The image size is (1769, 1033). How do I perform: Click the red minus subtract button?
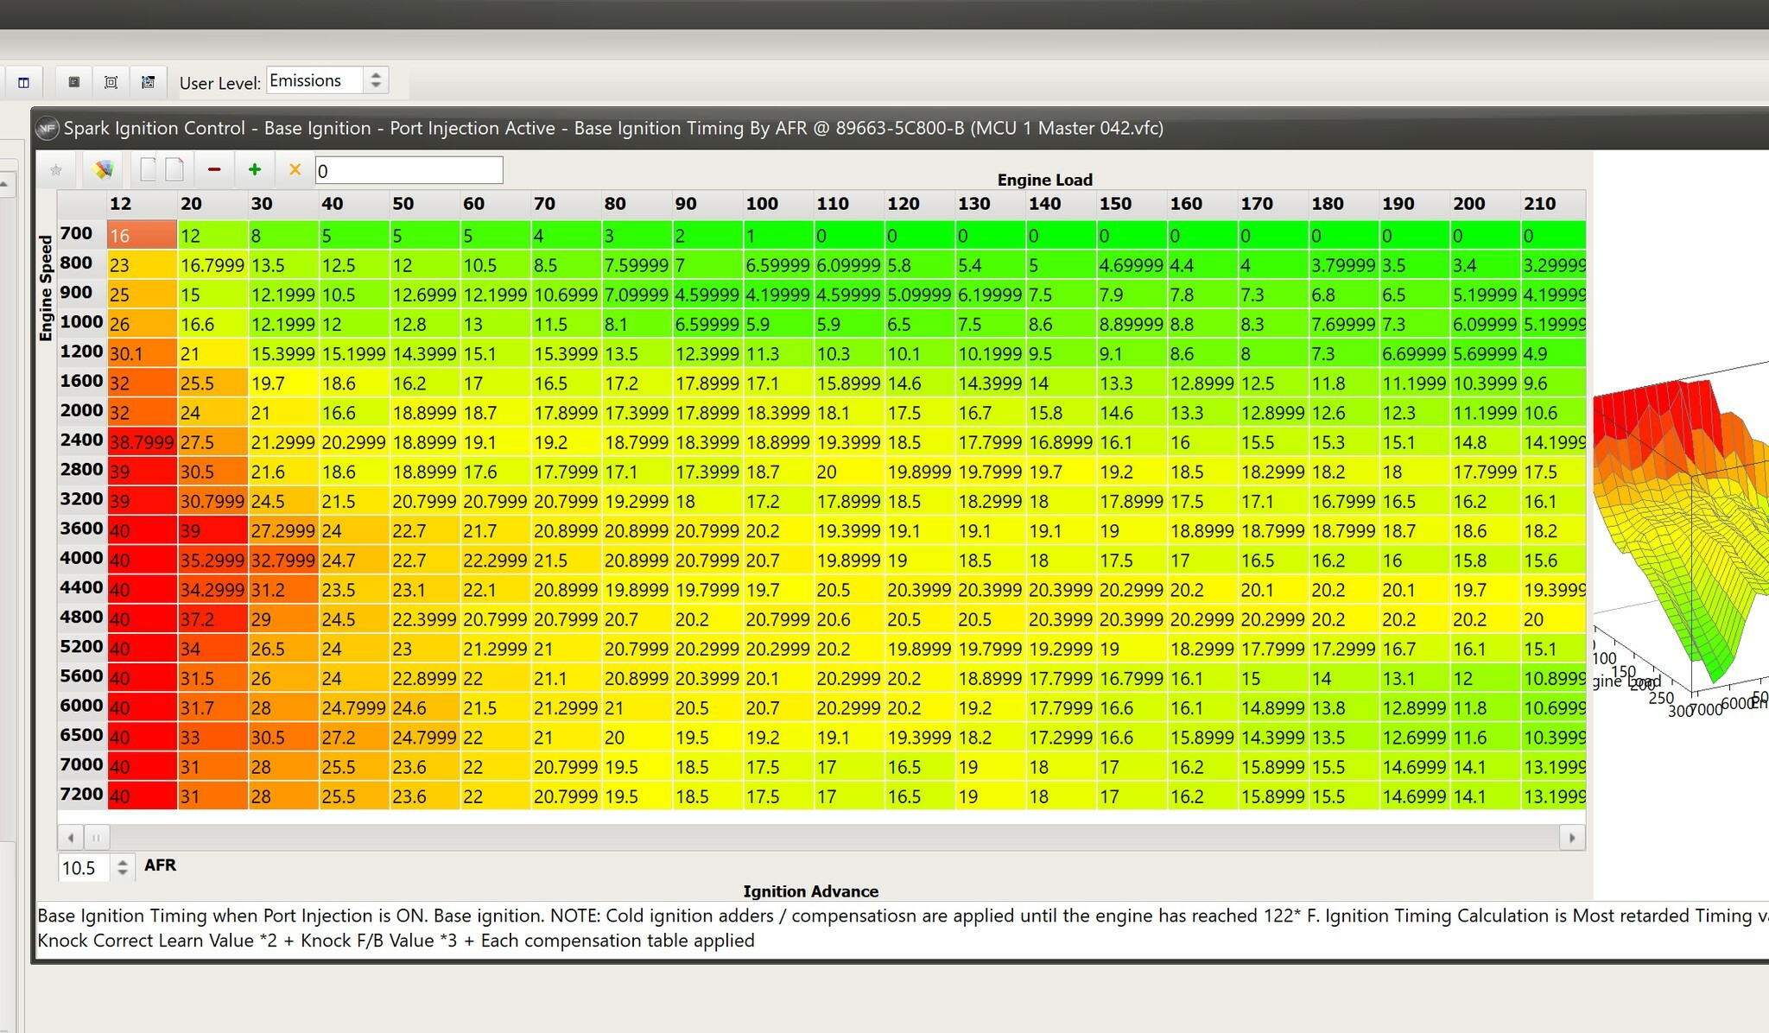pos(214,170)
